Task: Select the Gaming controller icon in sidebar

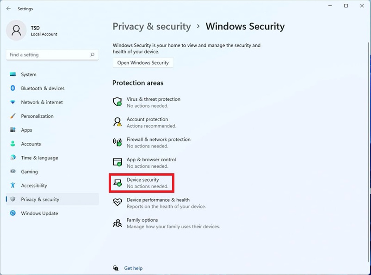Action: point(14,171)
